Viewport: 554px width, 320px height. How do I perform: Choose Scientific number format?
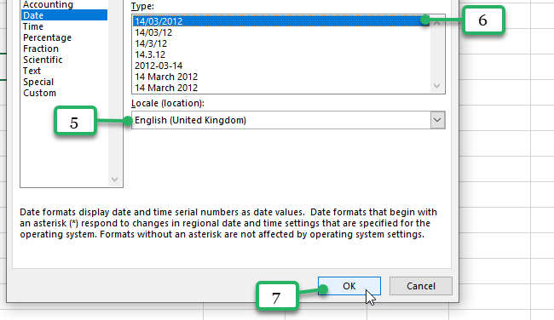tap(43, 60)
